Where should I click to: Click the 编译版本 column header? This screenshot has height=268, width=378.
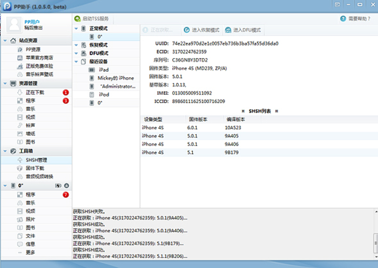tap(235, 119)
